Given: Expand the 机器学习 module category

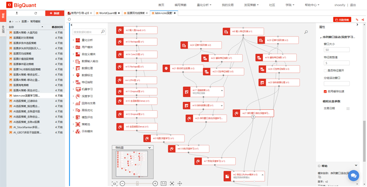Looking at the screenshot, I should tap(87, 89).
